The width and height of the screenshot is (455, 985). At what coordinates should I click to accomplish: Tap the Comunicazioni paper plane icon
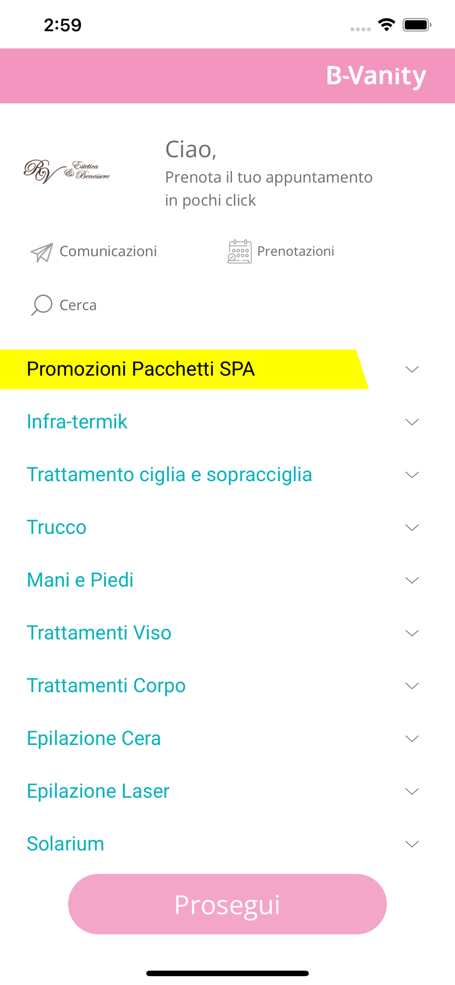coord(42,252)
